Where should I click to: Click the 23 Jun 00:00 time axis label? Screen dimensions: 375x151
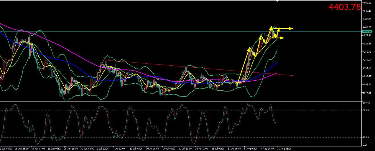point(54,149)
